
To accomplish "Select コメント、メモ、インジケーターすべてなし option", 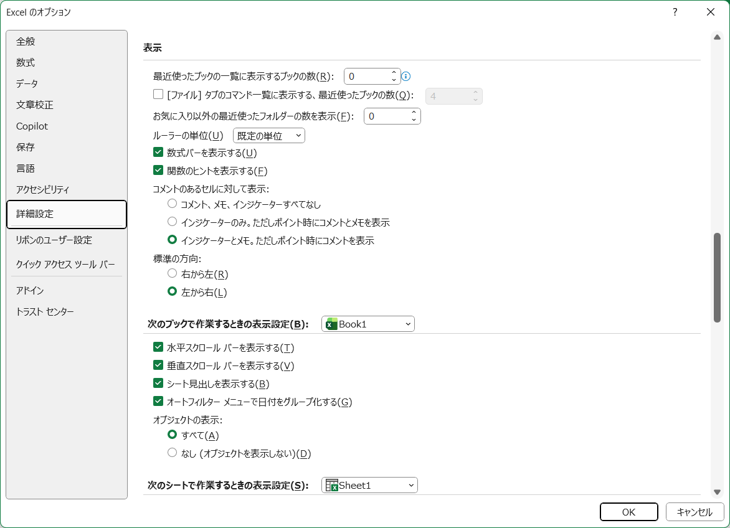I will [x=172, y=204].
